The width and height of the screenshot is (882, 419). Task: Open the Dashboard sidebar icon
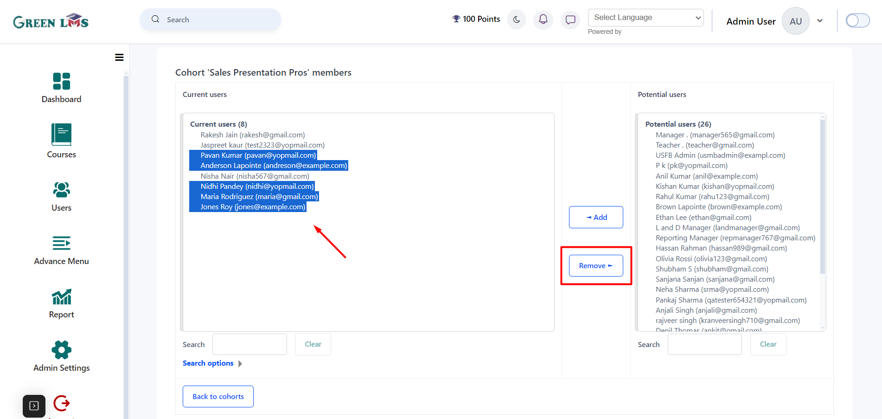62,81
